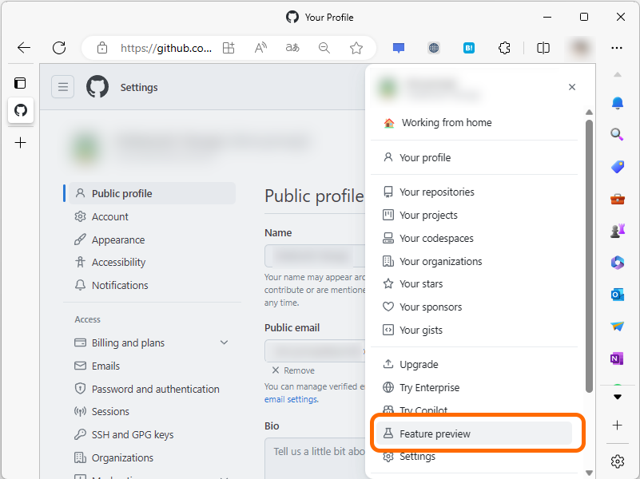640x479 pixels.
Task: Open the address bar URL field
Action: (x=166, y=48)
